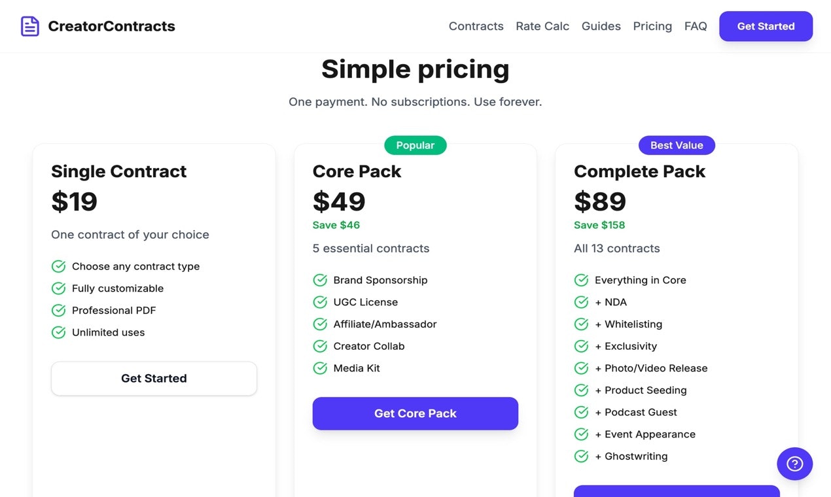The width and height of the screenshot is (831, 497).
Task: Open the help question mark bubble
Action: pyautogui.click(x=794, y=463)
